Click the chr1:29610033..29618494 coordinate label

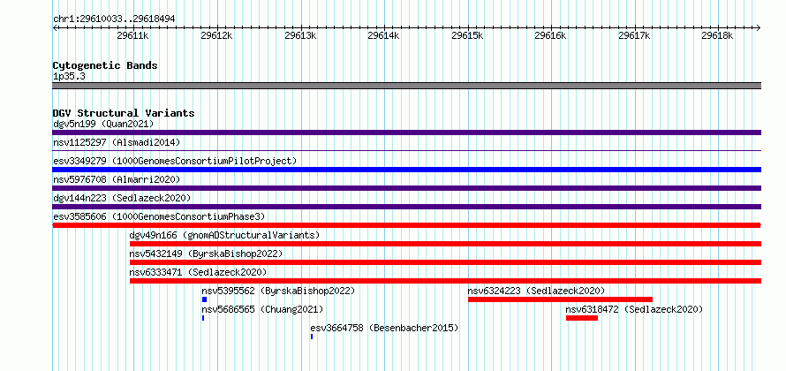114,19
